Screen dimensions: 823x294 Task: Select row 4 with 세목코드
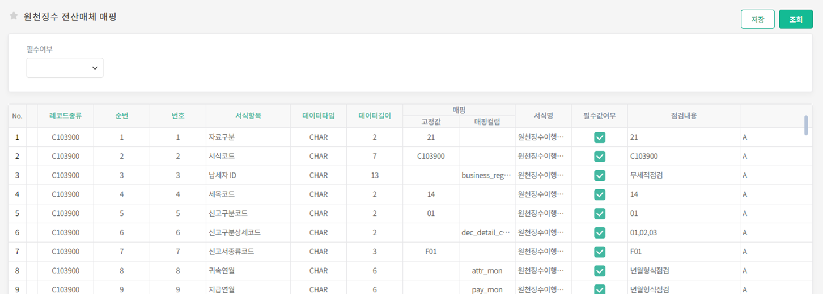222,194
